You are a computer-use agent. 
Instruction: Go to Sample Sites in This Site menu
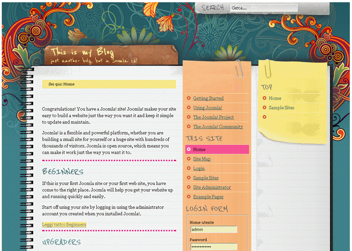click(206, 178)
